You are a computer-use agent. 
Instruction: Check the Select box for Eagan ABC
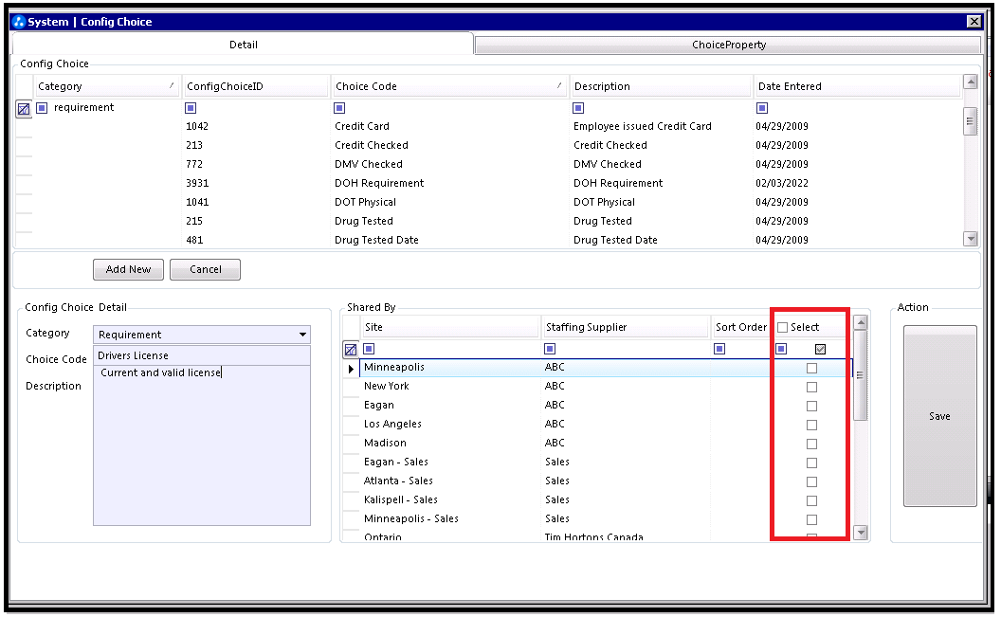(x=812, y=407)
